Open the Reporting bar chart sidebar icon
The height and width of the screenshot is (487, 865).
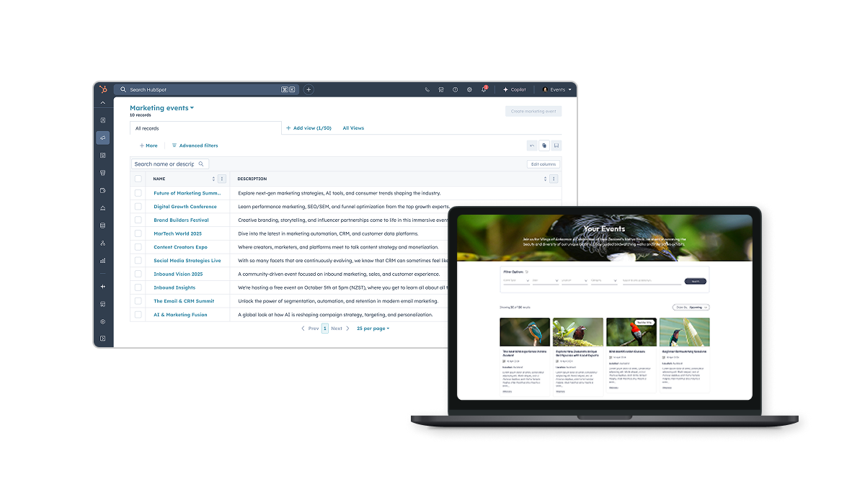coord(103,261)
